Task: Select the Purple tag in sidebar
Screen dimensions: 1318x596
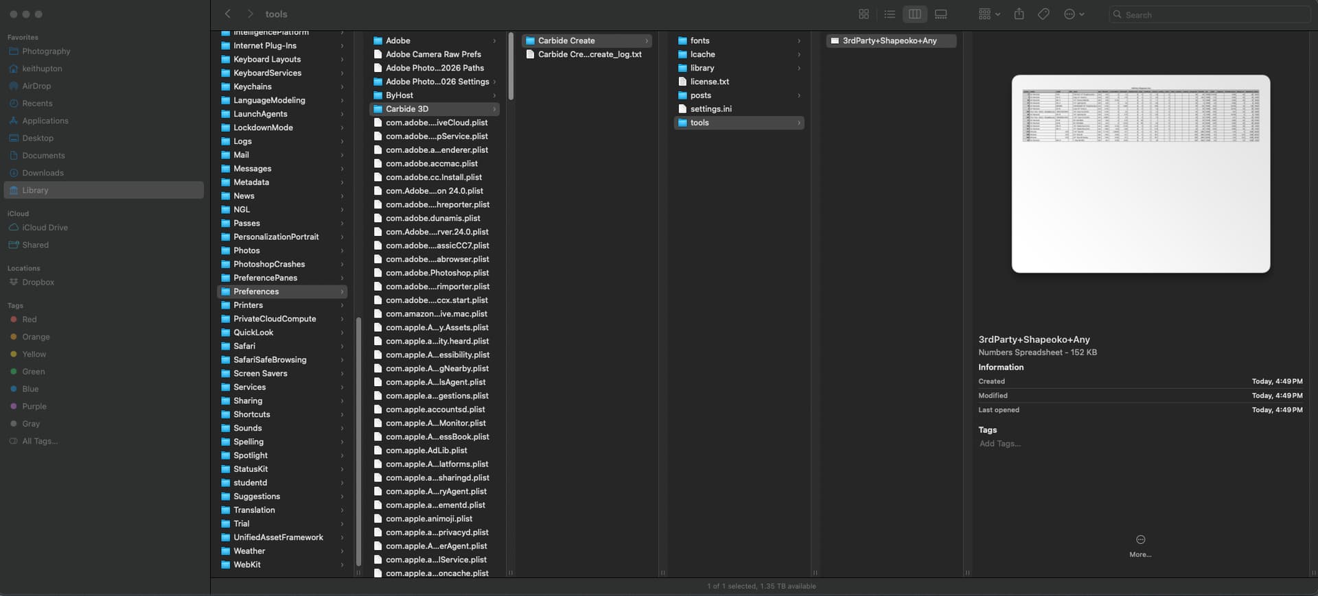Action: 34,407
